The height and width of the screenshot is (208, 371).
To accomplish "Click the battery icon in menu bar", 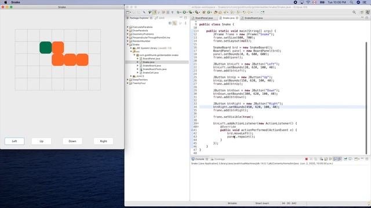I will [x=322, y=2].
